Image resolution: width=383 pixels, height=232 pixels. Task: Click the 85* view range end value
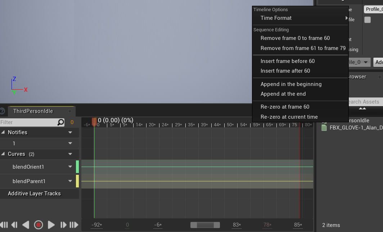[298, 225]
